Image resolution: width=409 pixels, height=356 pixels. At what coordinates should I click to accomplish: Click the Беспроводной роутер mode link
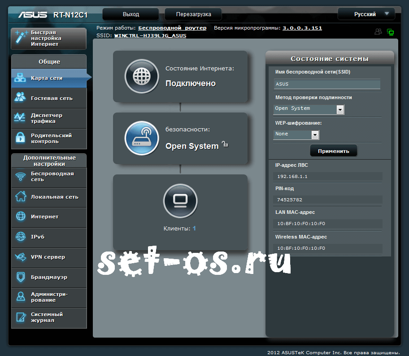tap(172, 28)
